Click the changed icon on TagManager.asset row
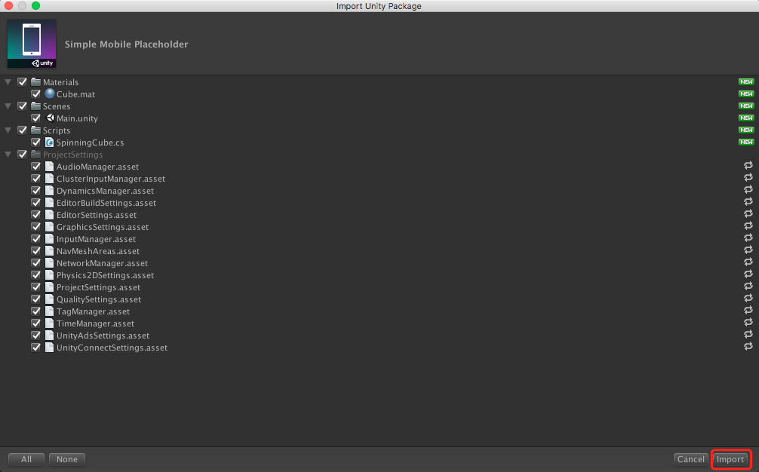 coord(748,311)
